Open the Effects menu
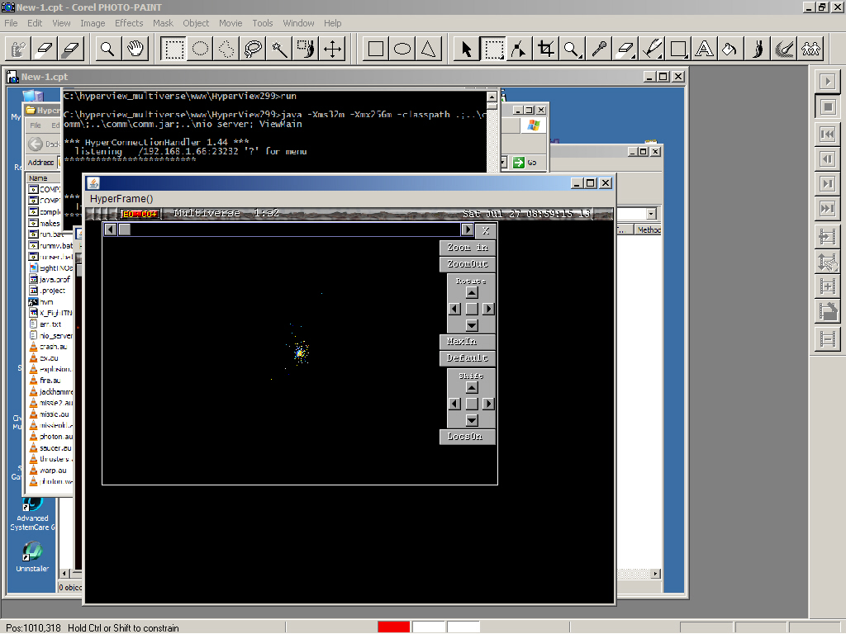The width and height of the screenshot is (846, 634). tap(129, 23)
